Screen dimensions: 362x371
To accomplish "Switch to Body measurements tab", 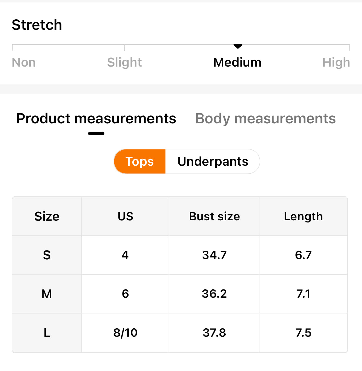I will point(265,118).
